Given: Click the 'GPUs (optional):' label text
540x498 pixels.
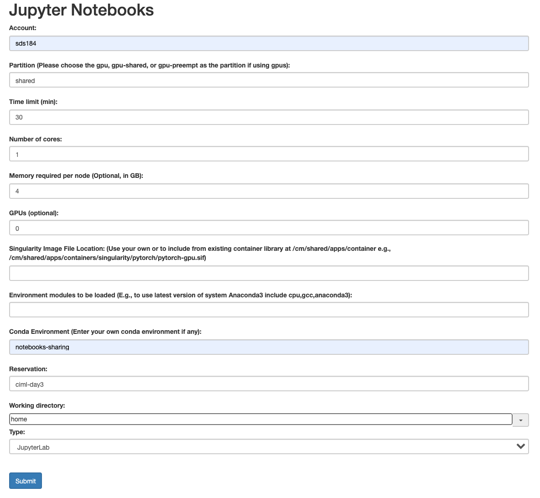Looking at the screenshot, I should click(x=34, y=213).
